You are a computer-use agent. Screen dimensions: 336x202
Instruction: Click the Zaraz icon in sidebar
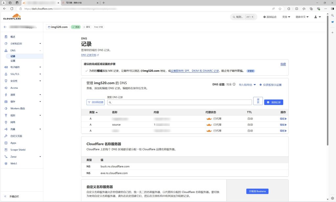point(6,157)
